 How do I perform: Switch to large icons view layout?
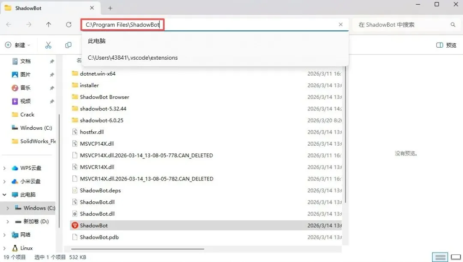click(456, 257)
